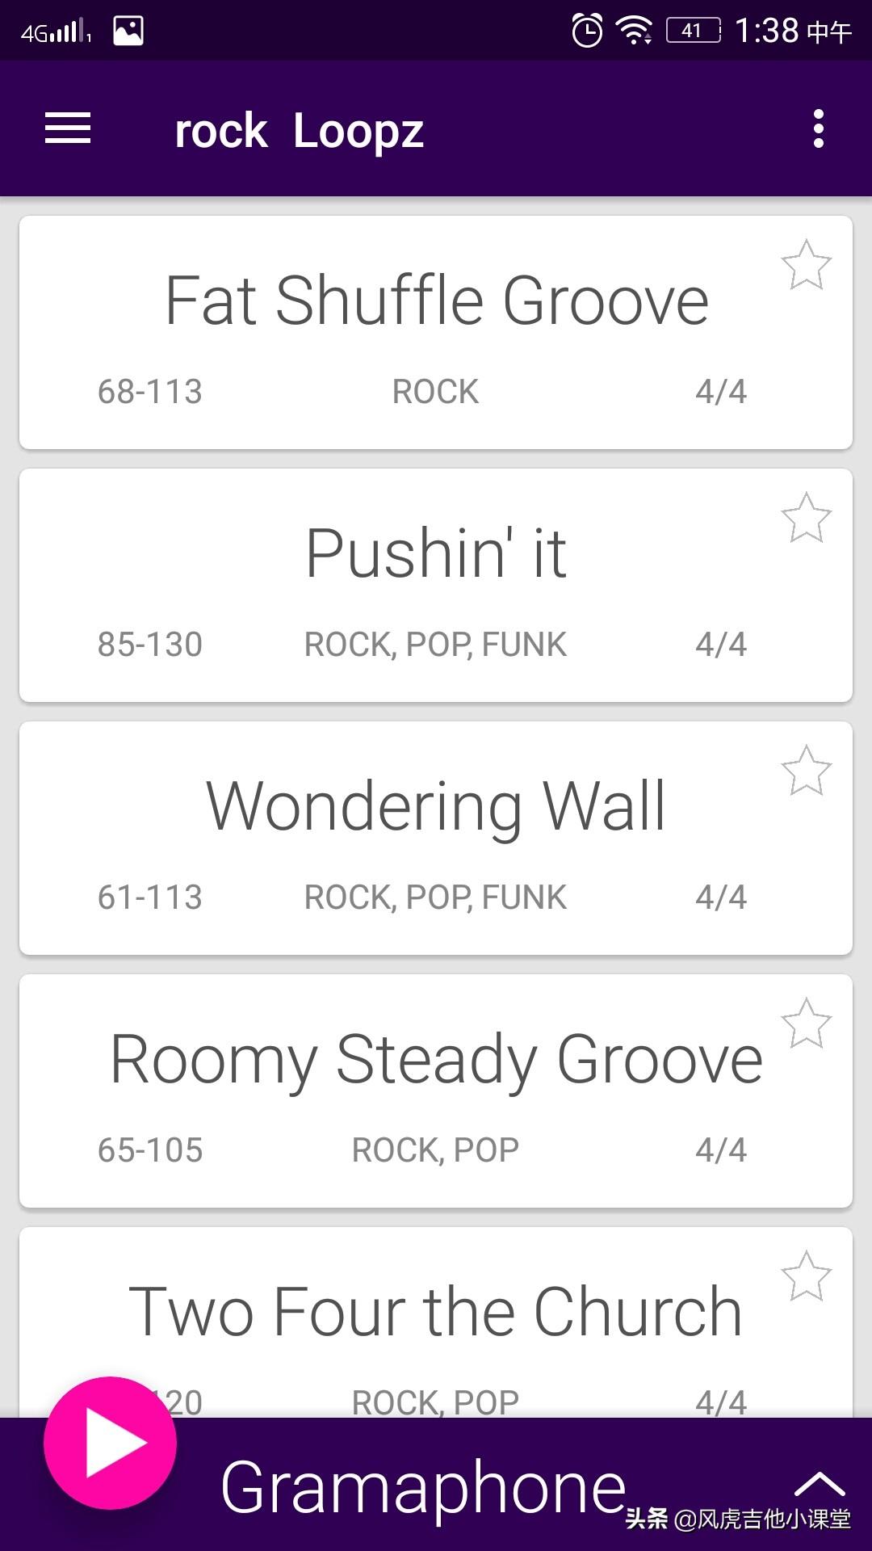Viewport: 872px width, 1551px height.
Task: Favorite Two Four the Church loop
Action: point(806,1276)
